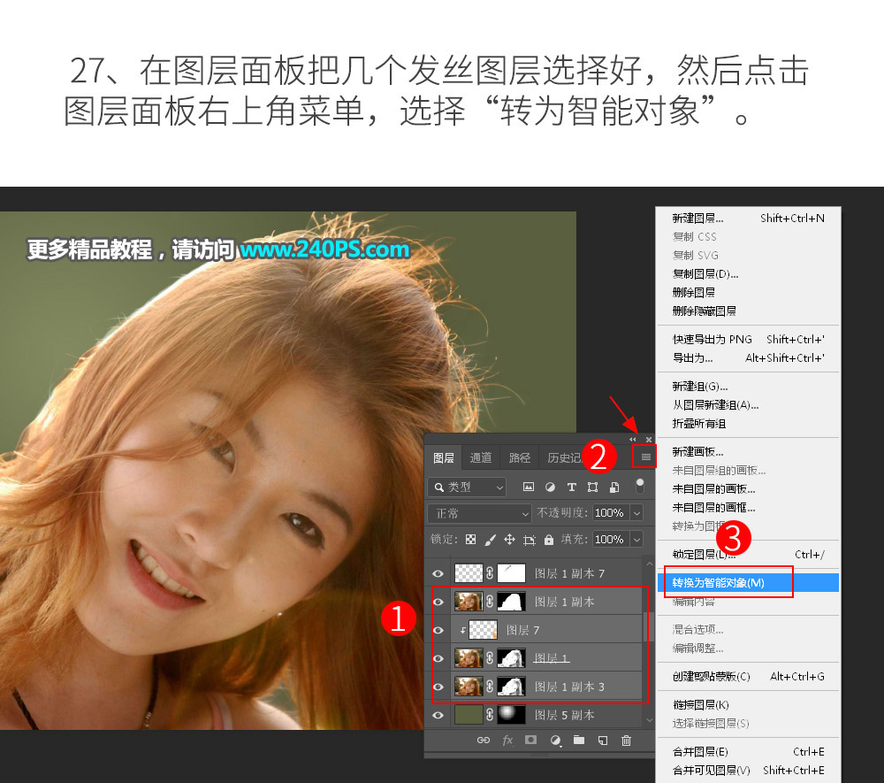Toggle the layer filtering switch
884x783 pixels.
640,487
